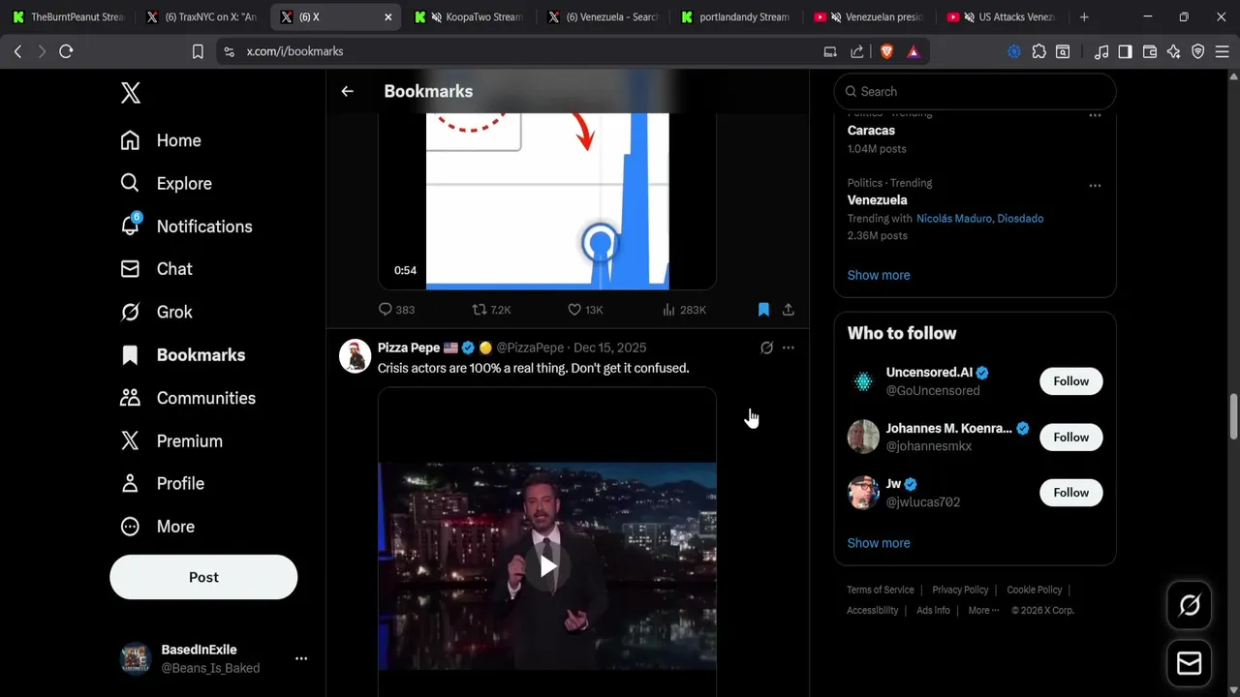Screen dimensions: 1240x697
Task: Expand footer More options
Action: pos(983,611)
